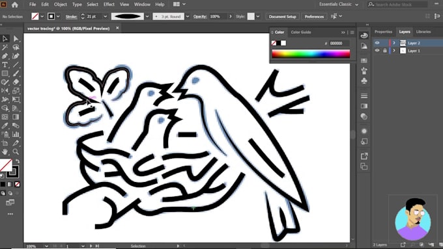Pick the Eraser tool
Screen dimensions: 443x249
click(x=16, y=82)
